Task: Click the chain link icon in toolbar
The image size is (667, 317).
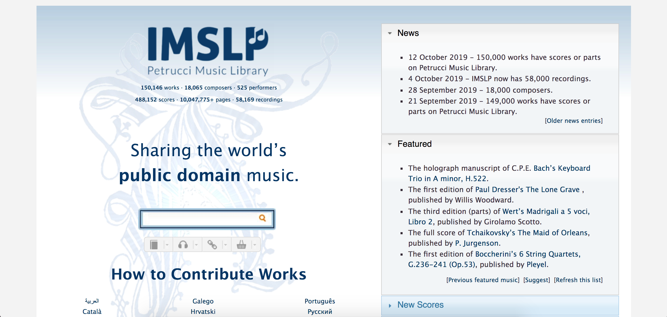Action: pos(212,245)
